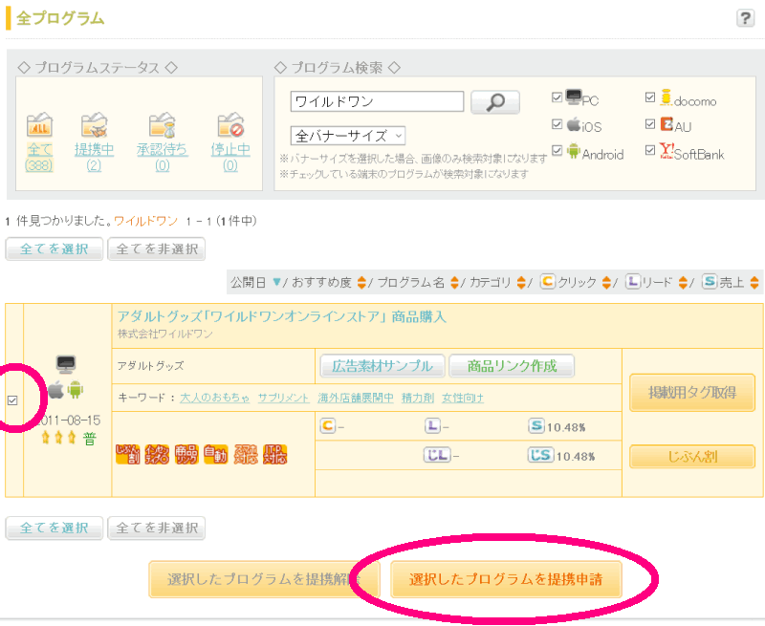
Task: Click the large じぶん割 button
Action: pos(692,456)
